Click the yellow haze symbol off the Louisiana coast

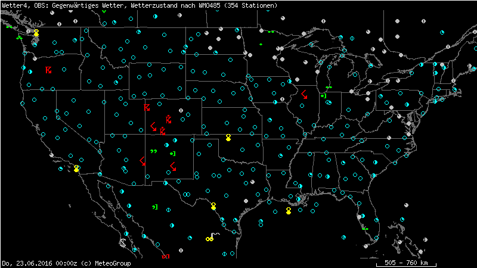289,211
